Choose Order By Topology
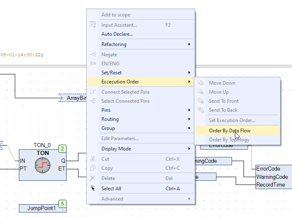Screen dimensions: 292x217 pyautogui.click(x=237, y=140)
